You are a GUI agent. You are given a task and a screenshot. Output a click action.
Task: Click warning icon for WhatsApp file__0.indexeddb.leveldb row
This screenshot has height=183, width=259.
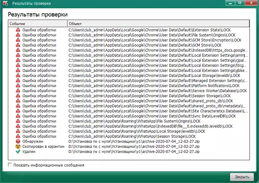tap(18, 126)
